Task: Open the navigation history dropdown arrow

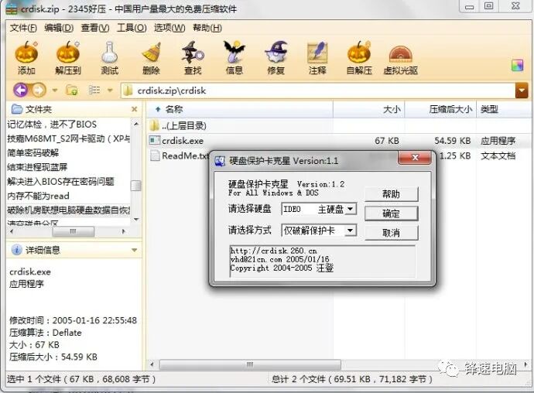Action: click(54, 91)
